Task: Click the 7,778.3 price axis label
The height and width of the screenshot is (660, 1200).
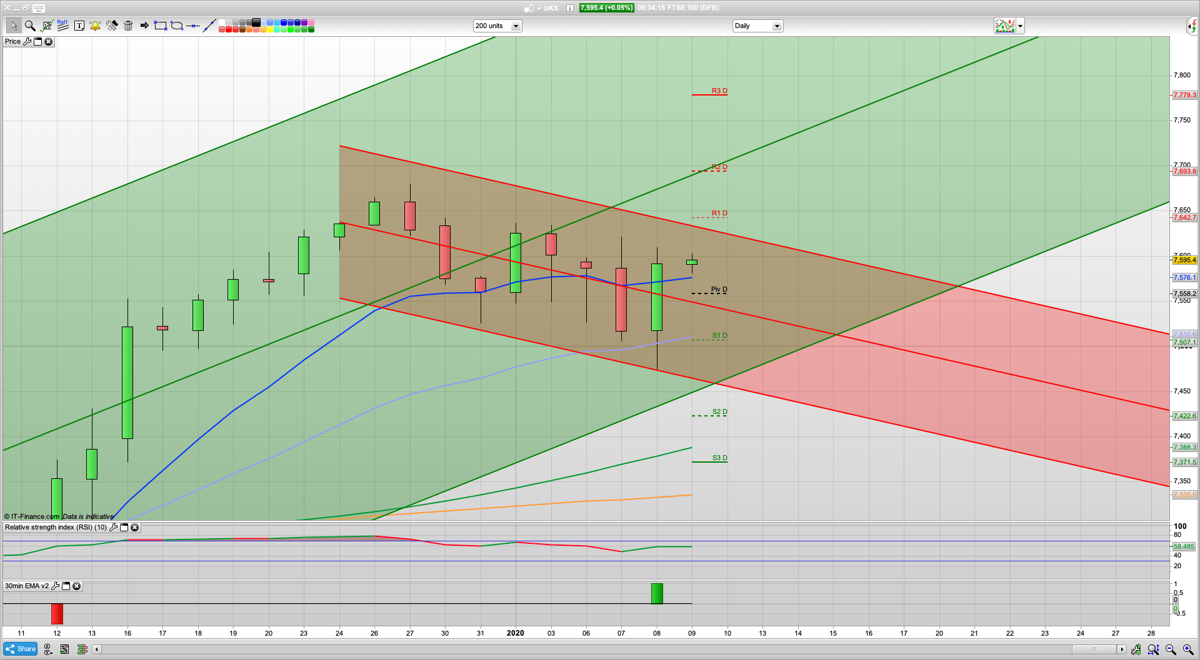Action: click(x=1184, y=95)
